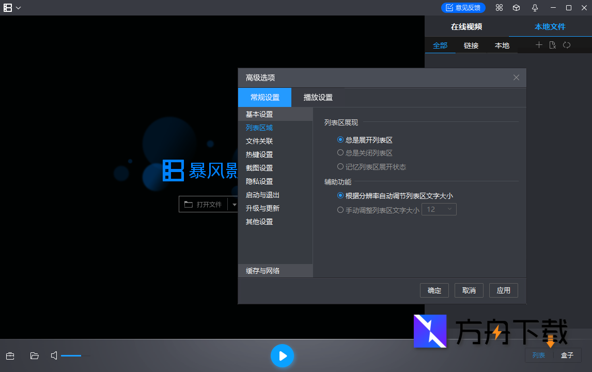Refresh the playlist with the circular arrow icon
592x372 pixels.
(567, 45)
